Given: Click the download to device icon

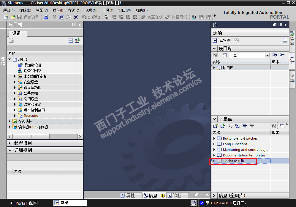Looking at the screenshot, I should click(x=114, y=17).
